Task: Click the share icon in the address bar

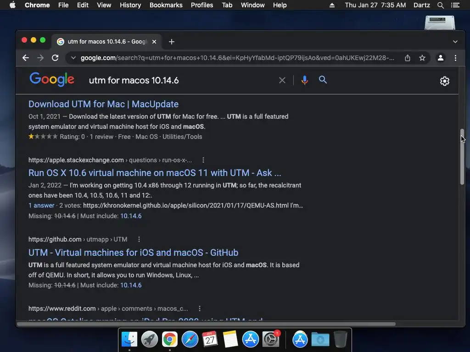Action: pos(408,58)
